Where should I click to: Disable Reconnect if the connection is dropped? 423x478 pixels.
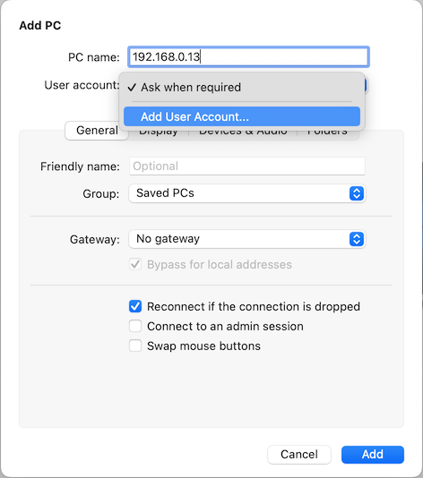click(135, 306)
